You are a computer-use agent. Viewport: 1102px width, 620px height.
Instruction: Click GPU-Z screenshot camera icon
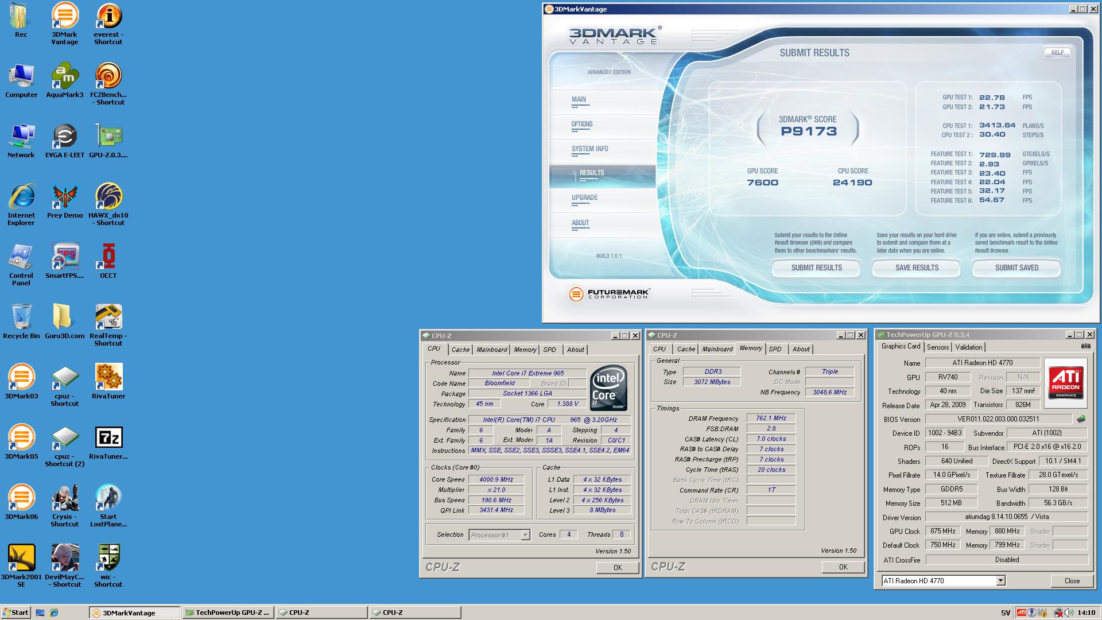(x=1085, y=346)
